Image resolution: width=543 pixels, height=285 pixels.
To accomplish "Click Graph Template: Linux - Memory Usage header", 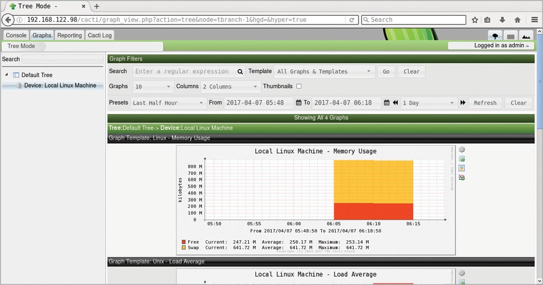I will tap(321, 138).
